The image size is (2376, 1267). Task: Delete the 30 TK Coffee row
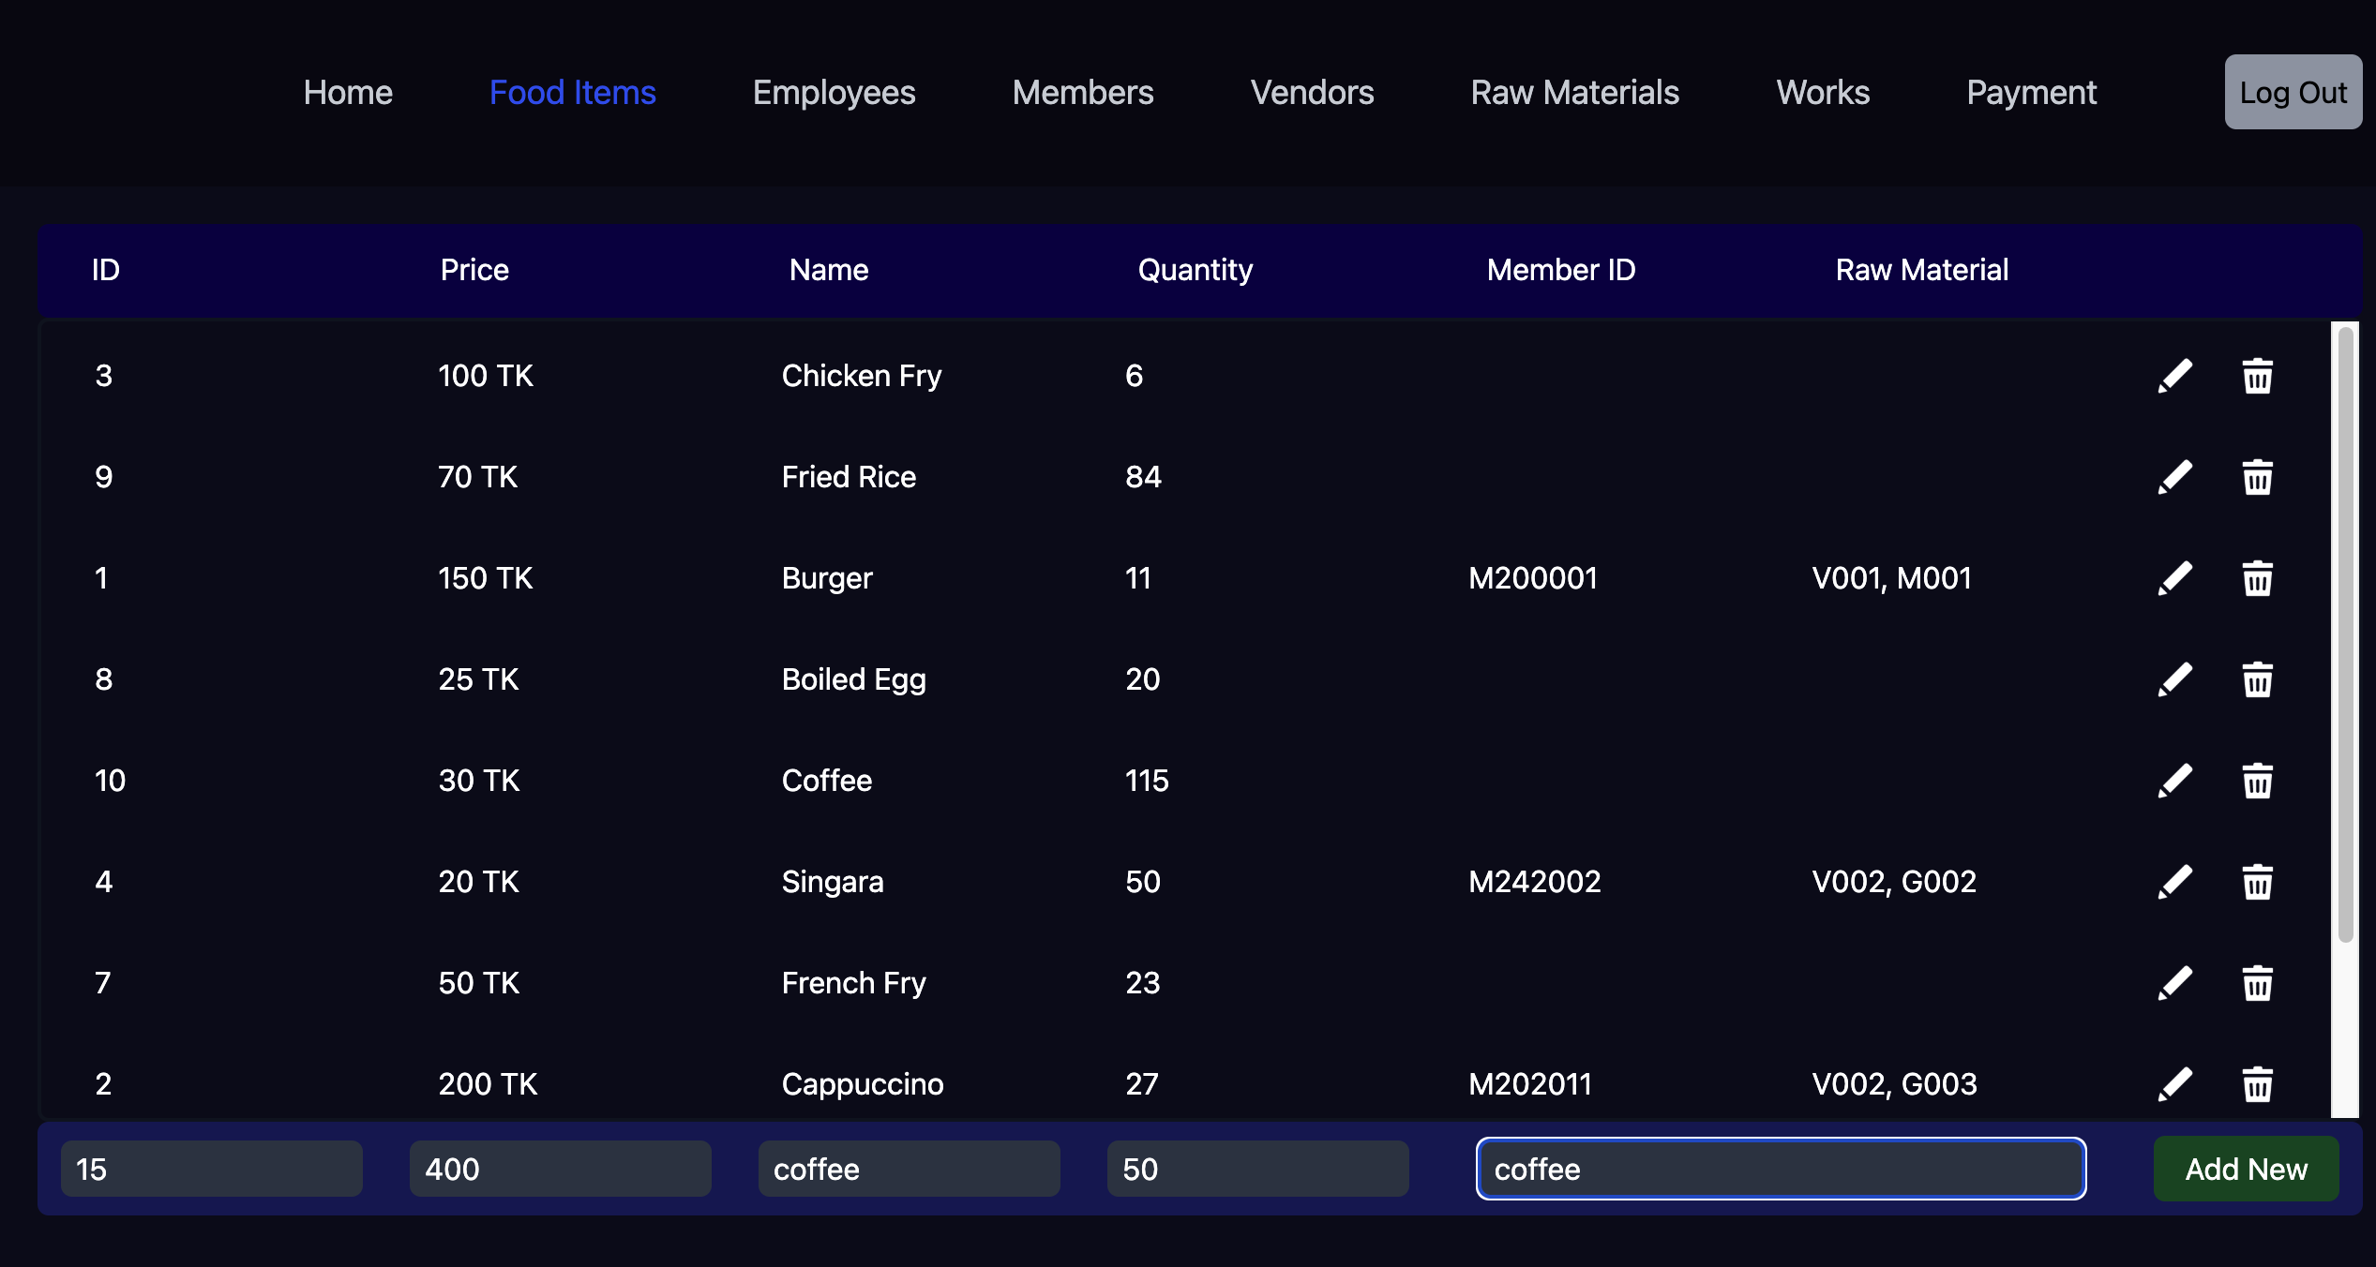[2257, 781]
